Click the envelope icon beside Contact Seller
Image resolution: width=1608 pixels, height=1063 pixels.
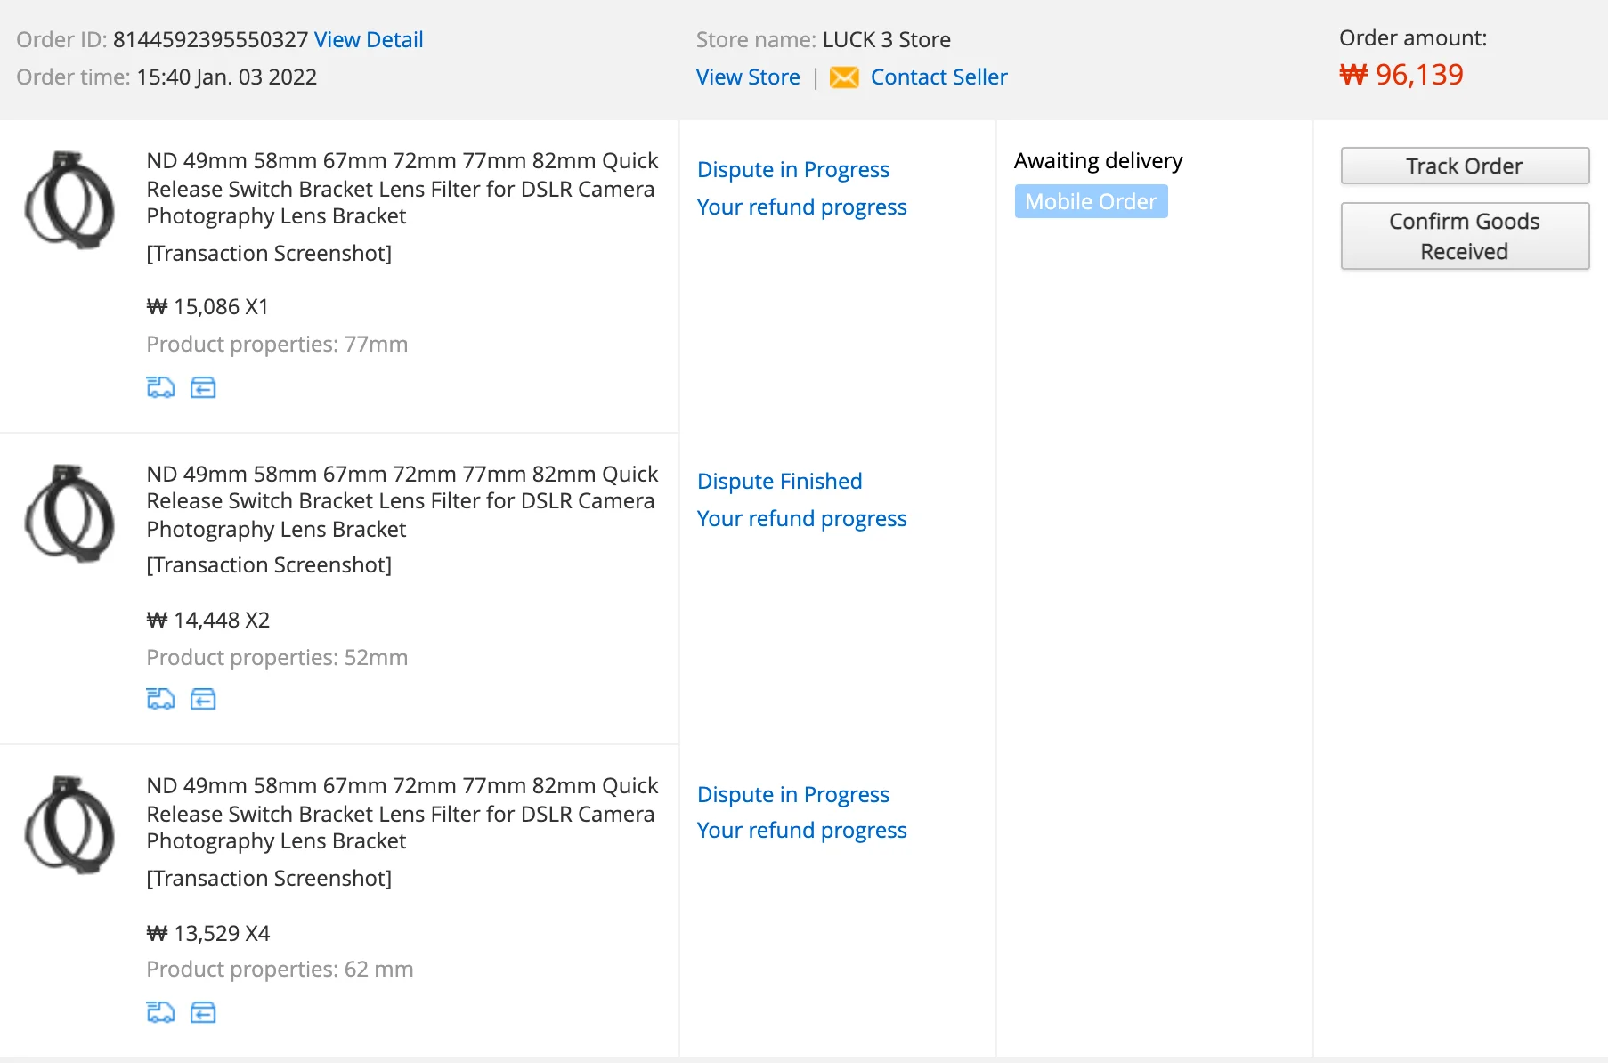[844, 77]
